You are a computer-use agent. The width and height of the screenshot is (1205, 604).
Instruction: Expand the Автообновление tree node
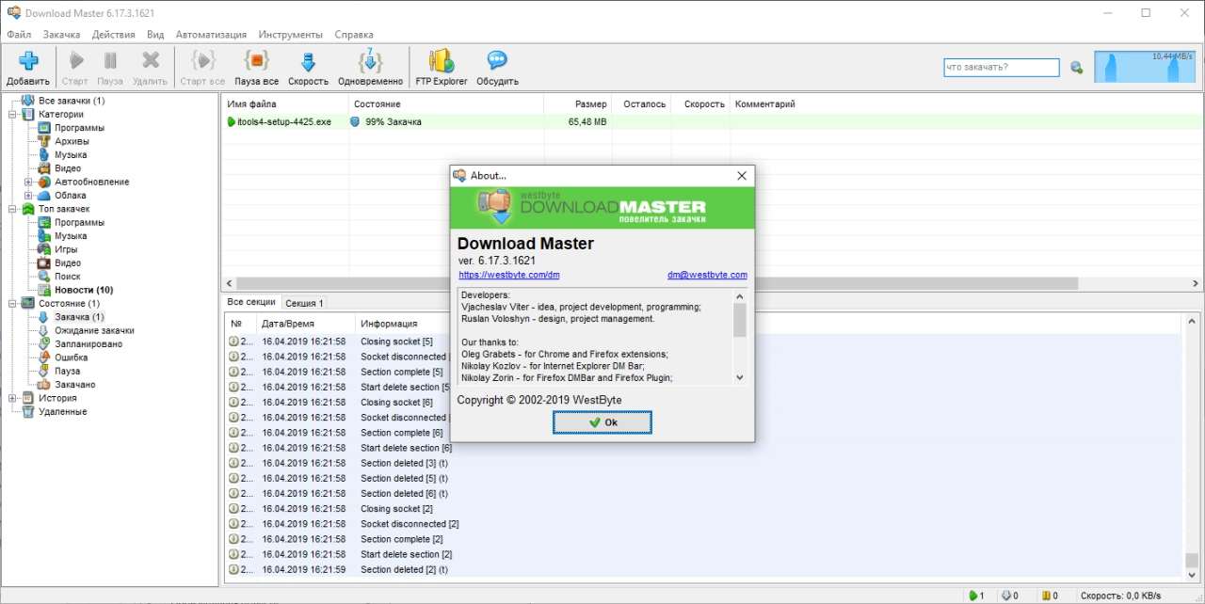(x=28, y=182)
